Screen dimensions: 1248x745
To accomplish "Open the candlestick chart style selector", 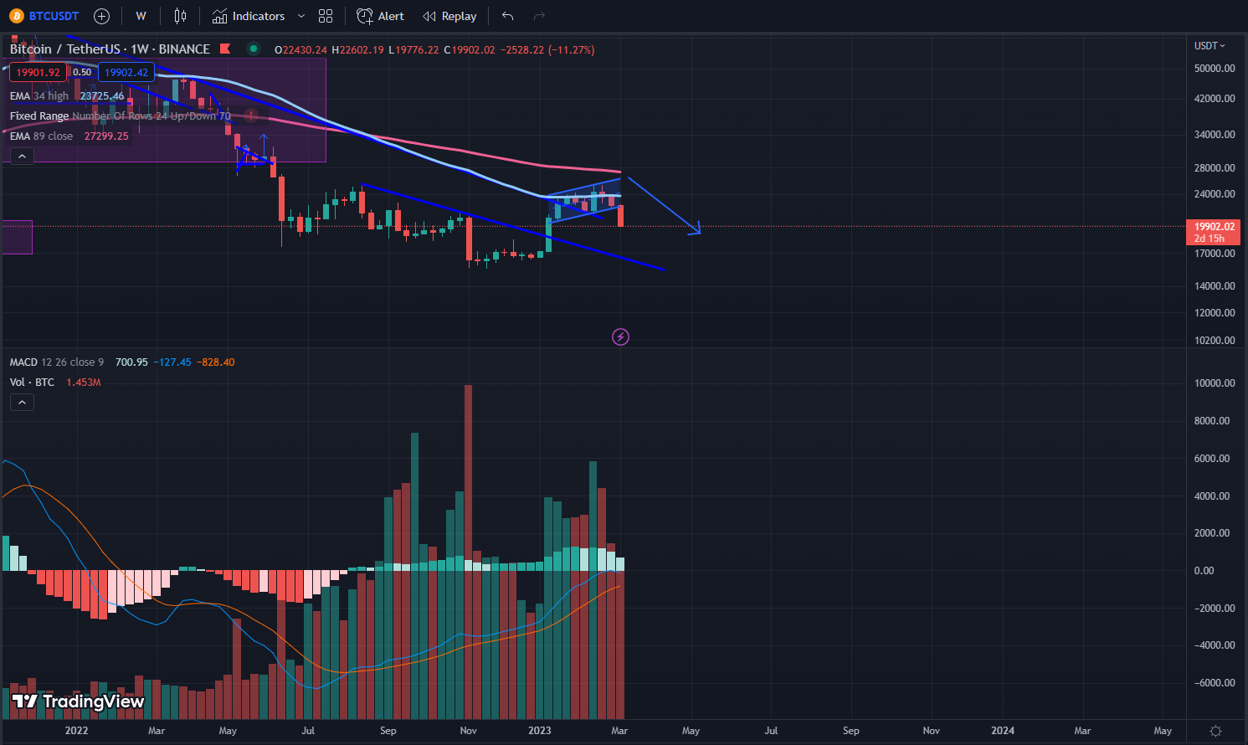I will click(180, 16).
